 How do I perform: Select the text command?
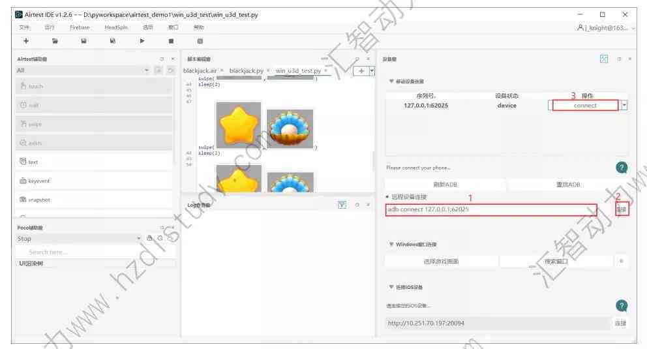tap(94, 162)
